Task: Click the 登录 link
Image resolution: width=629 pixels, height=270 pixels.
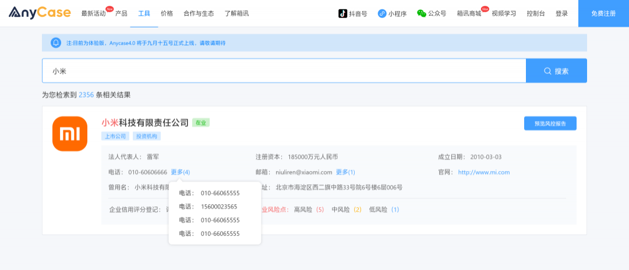Action: point(561,13)
